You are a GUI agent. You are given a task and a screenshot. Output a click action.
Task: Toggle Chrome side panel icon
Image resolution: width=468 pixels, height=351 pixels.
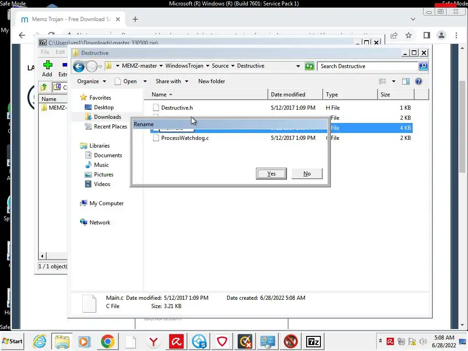tap(427, 35)
